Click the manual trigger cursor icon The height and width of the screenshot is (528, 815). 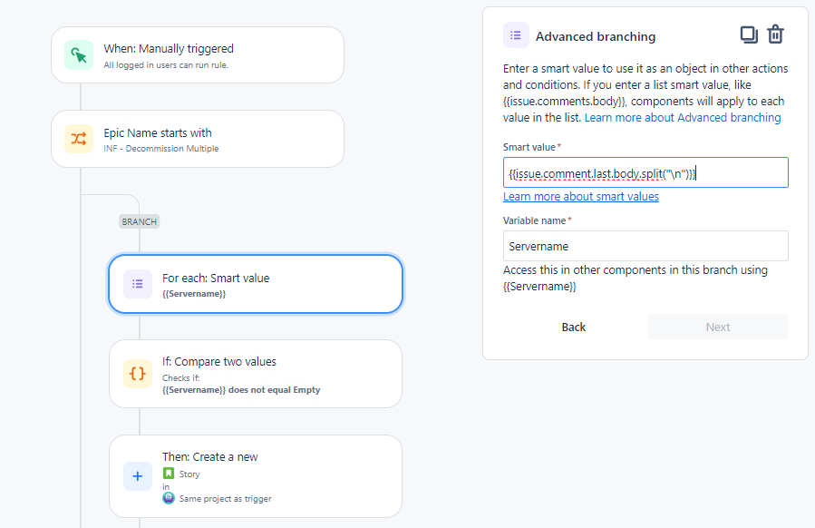click(79, 55)
